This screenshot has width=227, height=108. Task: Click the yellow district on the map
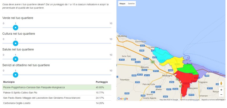[172, 62]
